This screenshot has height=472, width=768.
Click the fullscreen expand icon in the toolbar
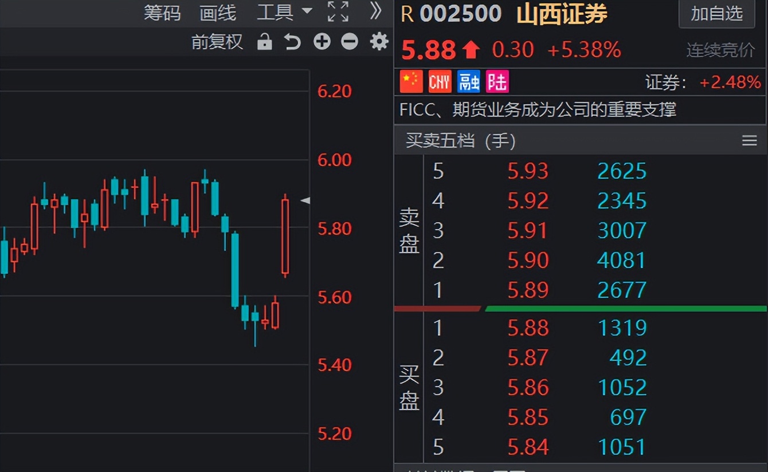click(x=339, y=11)
